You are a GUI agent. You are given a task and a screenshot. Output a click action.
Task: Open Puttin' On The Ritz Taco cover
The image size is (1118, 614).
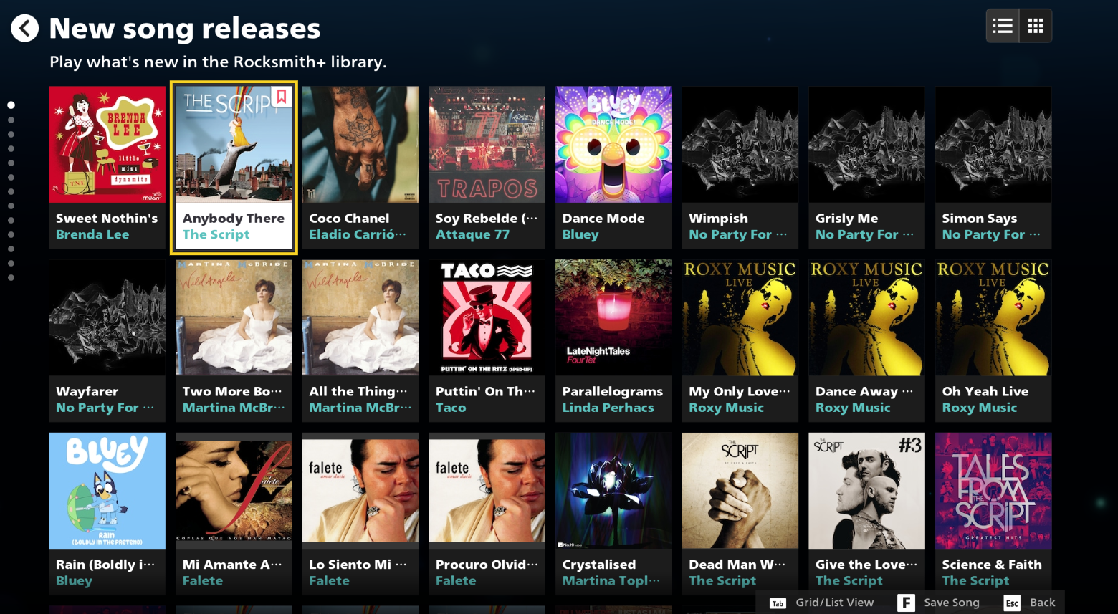click(x=487, y=317)
